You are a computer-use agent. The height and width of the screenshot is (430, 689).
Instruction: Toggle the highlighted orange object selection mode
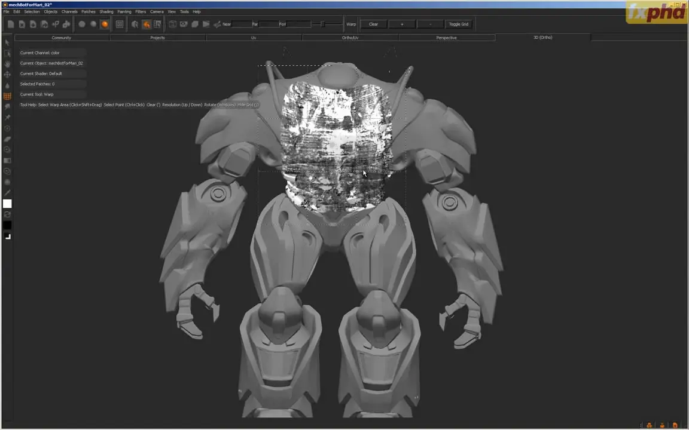[146, 24]
